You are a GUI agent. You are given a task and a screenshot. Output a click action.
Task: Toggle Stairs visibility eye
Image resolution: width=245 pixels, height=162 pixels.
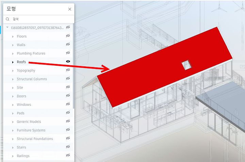click(x=68, y=147)
